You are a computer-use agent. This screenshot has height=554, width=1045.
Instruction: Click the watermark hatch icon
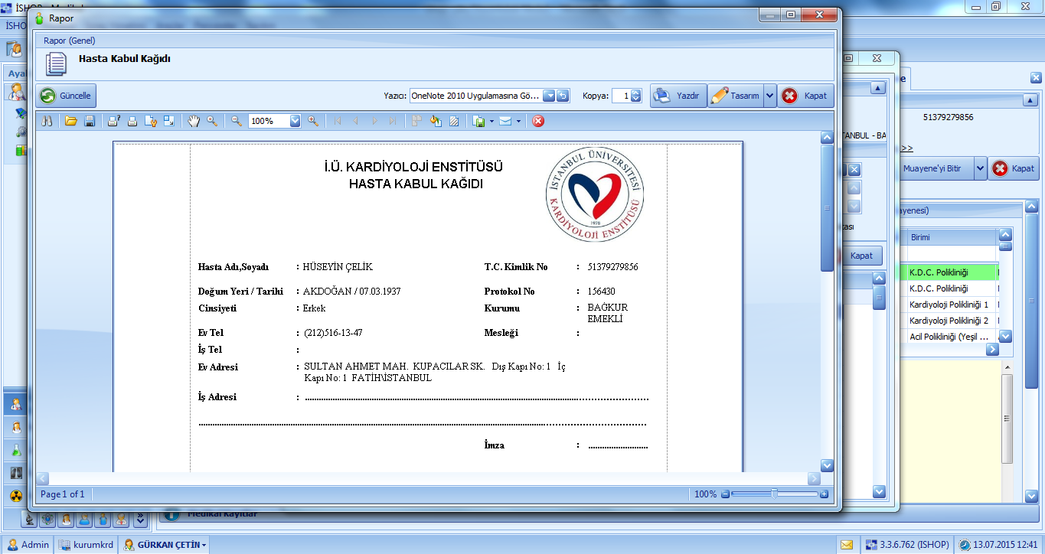click(454, 121)
